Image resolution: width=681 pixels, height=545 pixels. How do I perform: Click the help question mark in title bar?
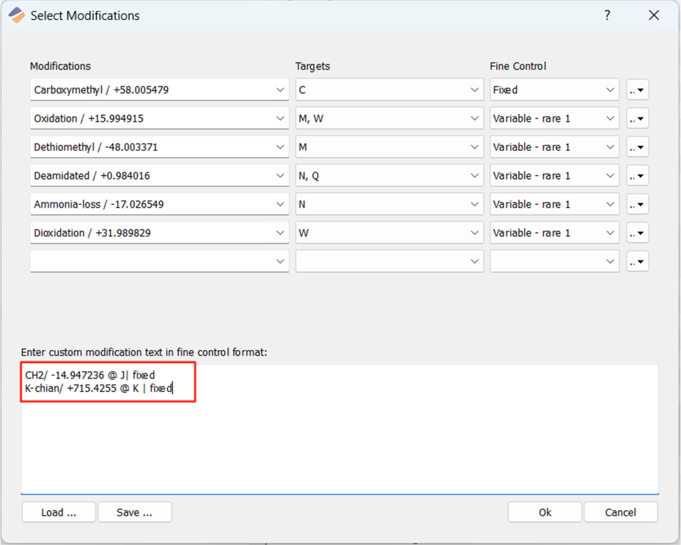tap(607, 16)
